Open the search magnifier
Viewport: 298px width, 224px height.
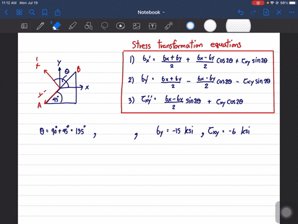point(32,12)
